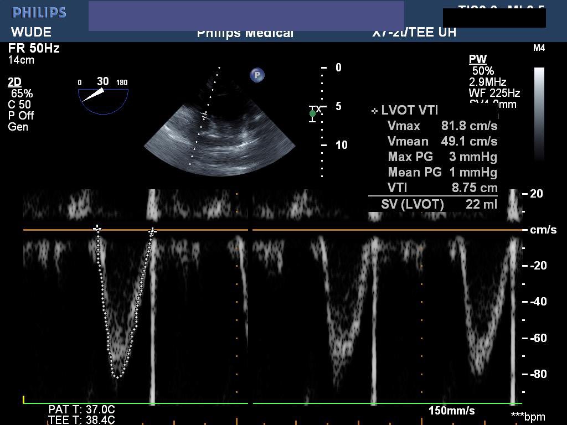Viewport: 567px width, 425px height.
Task: Click the Vmean 49.1 cm/s value
Action: 469,141
